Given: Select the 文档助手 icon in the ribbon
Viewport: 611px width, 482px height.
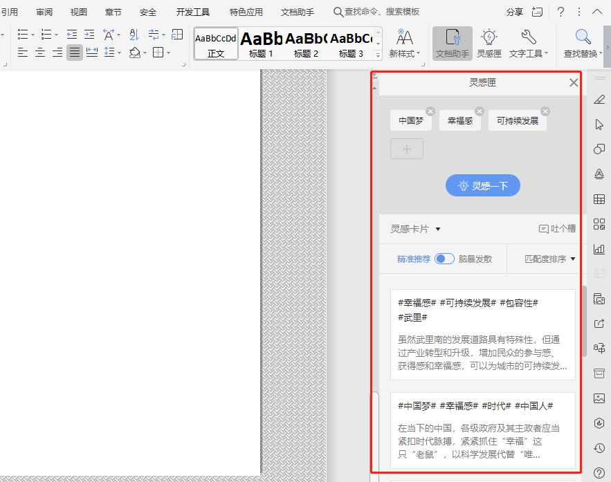Looking at the screenshot, I should (454, 43).
